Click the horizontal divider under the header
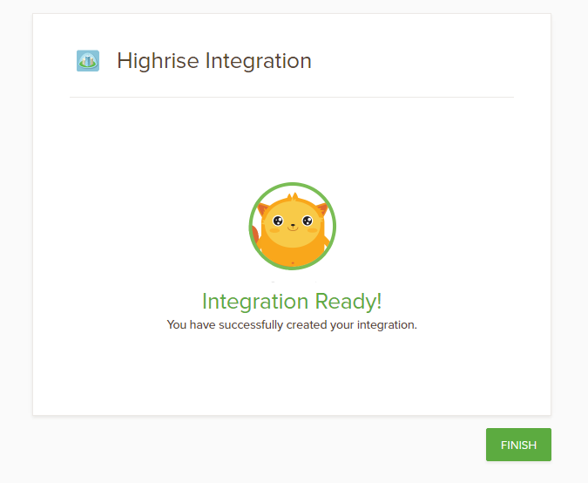Image resolution: width=588 pixels, height=483 pixels. pyautogui.click(x=292, y=97)
